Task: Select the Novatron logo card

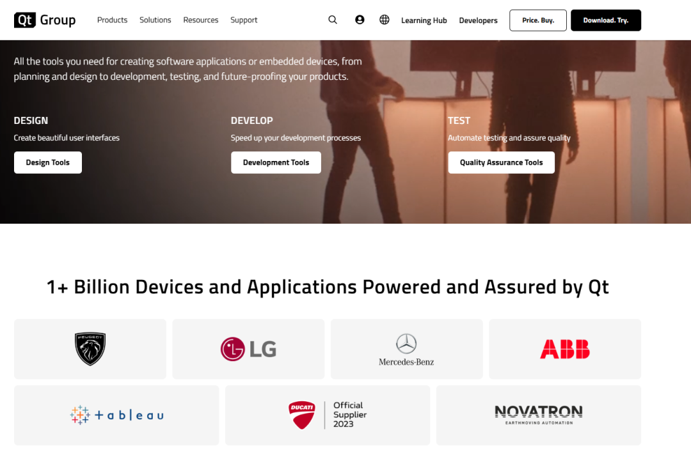Action: point(539,415)
